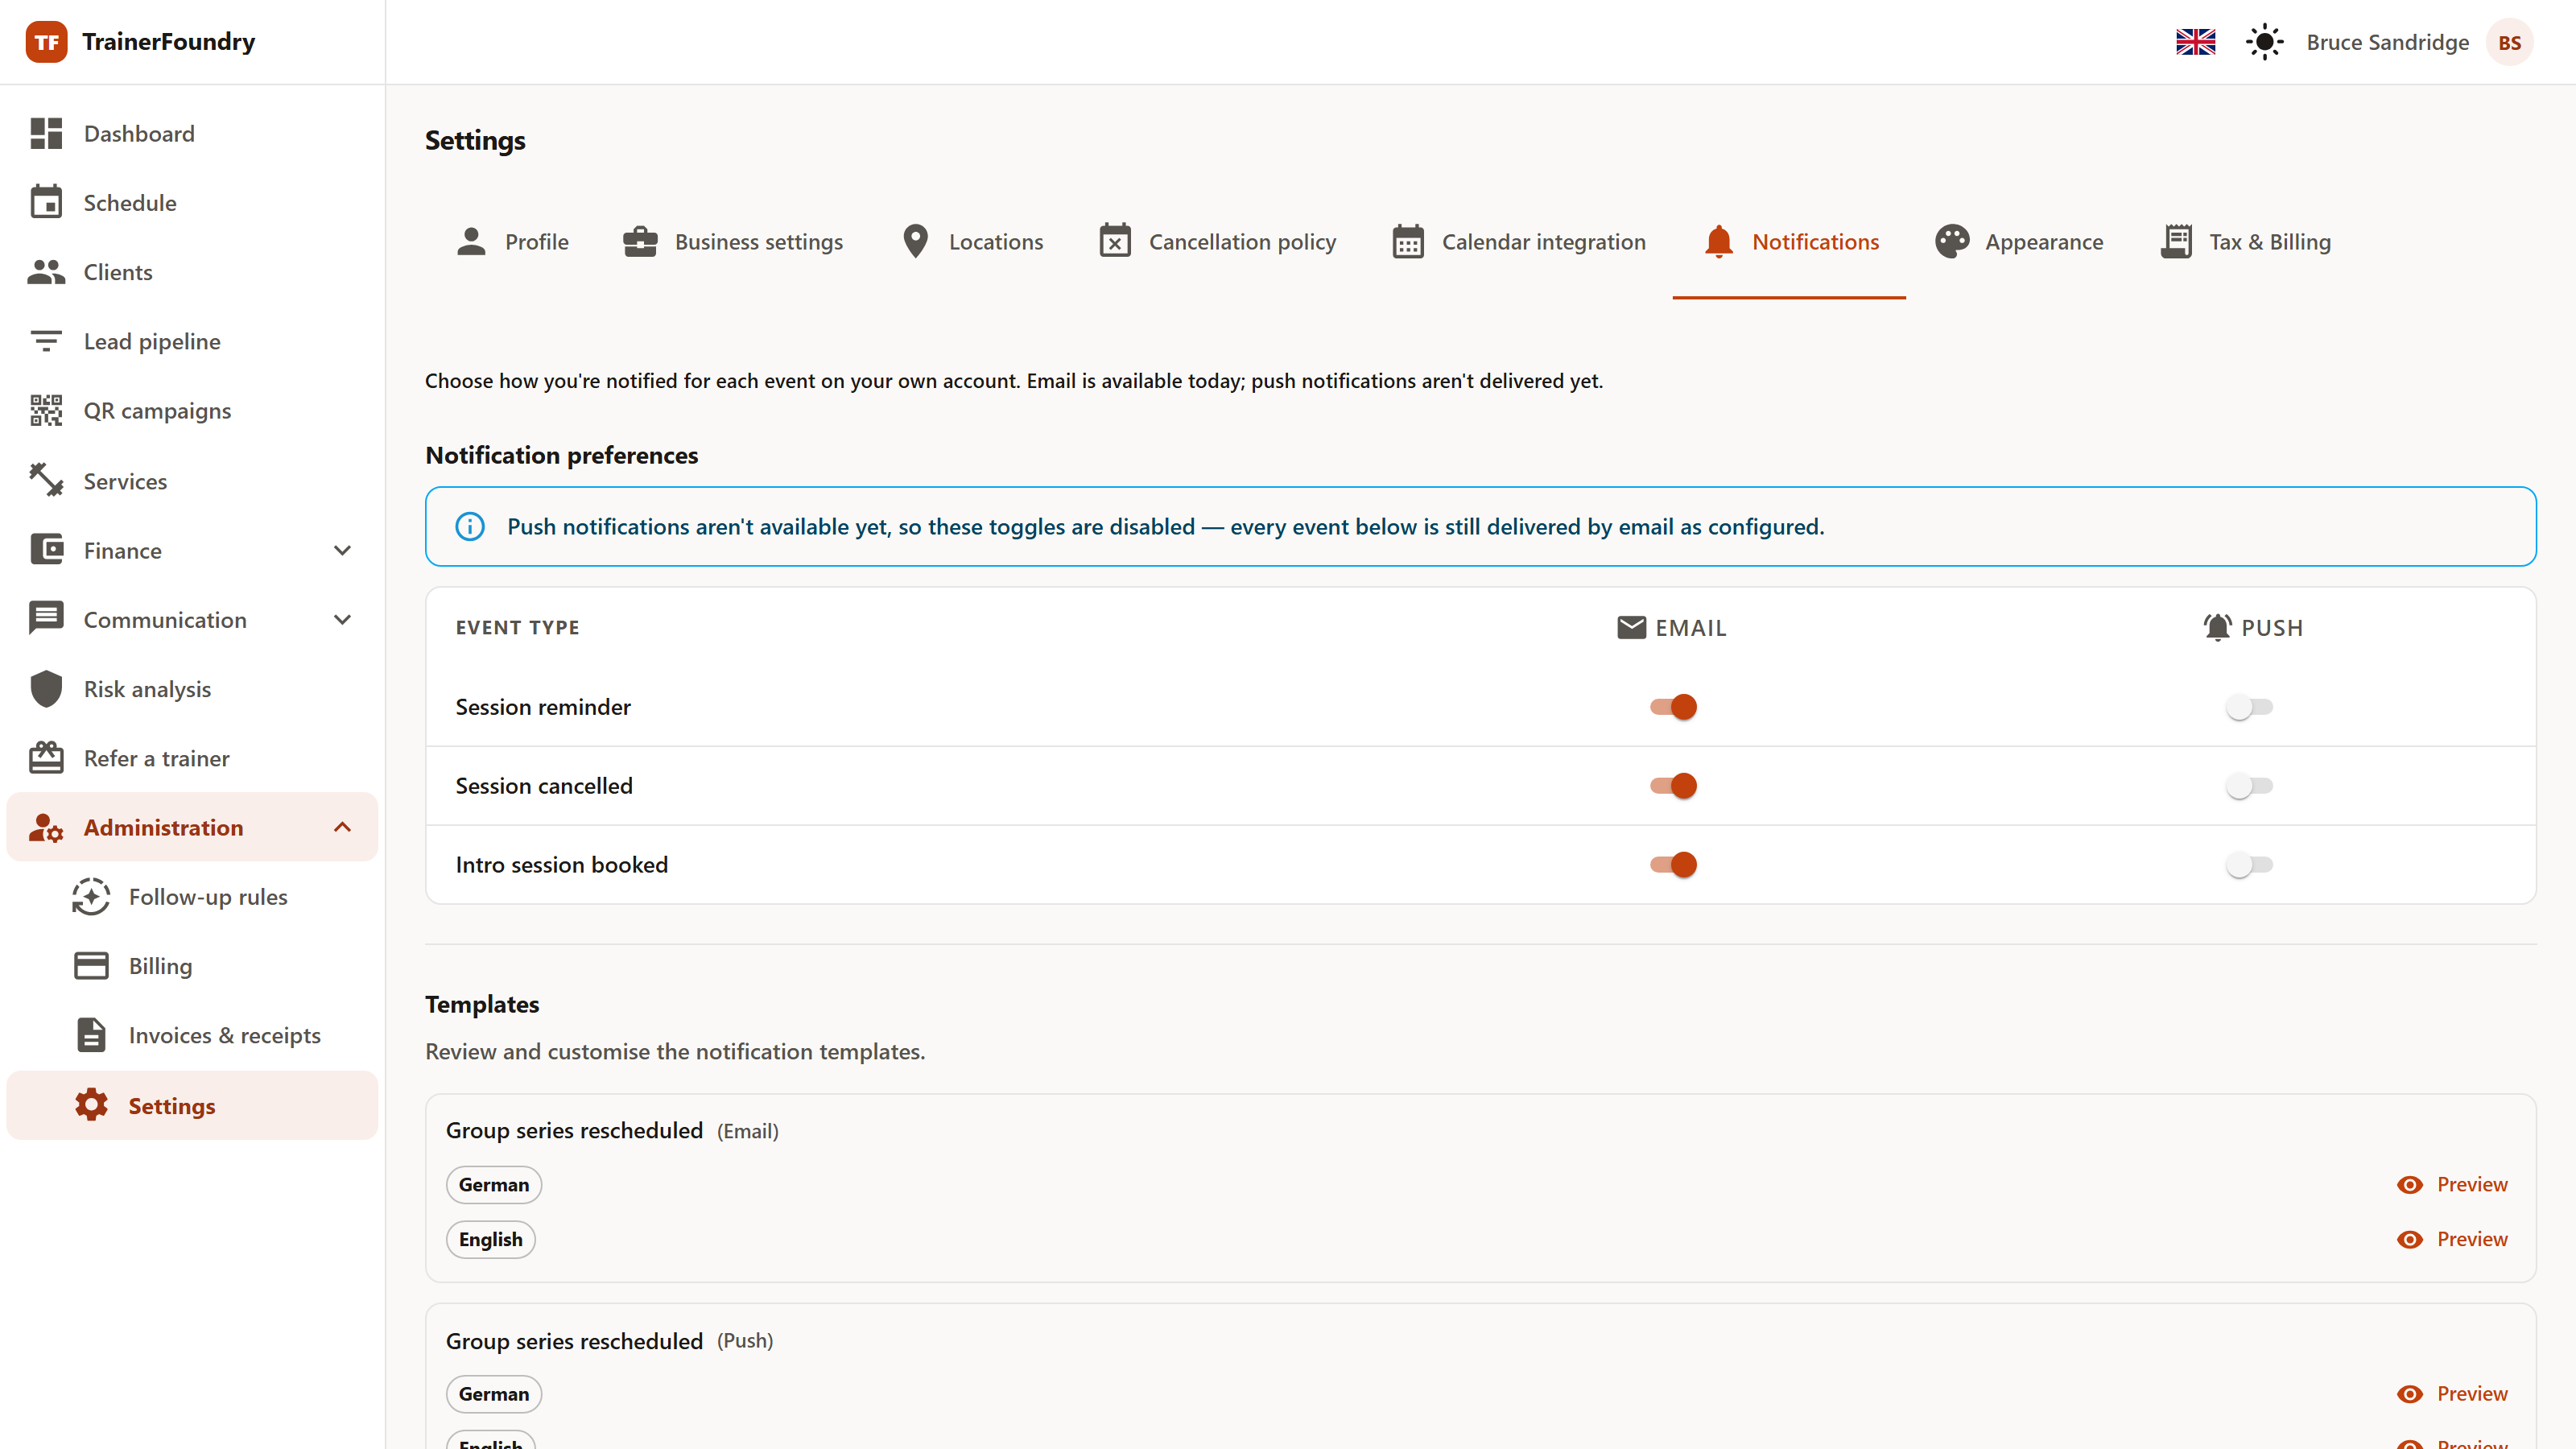Open the Calendar integration tab

[1518, 242]
